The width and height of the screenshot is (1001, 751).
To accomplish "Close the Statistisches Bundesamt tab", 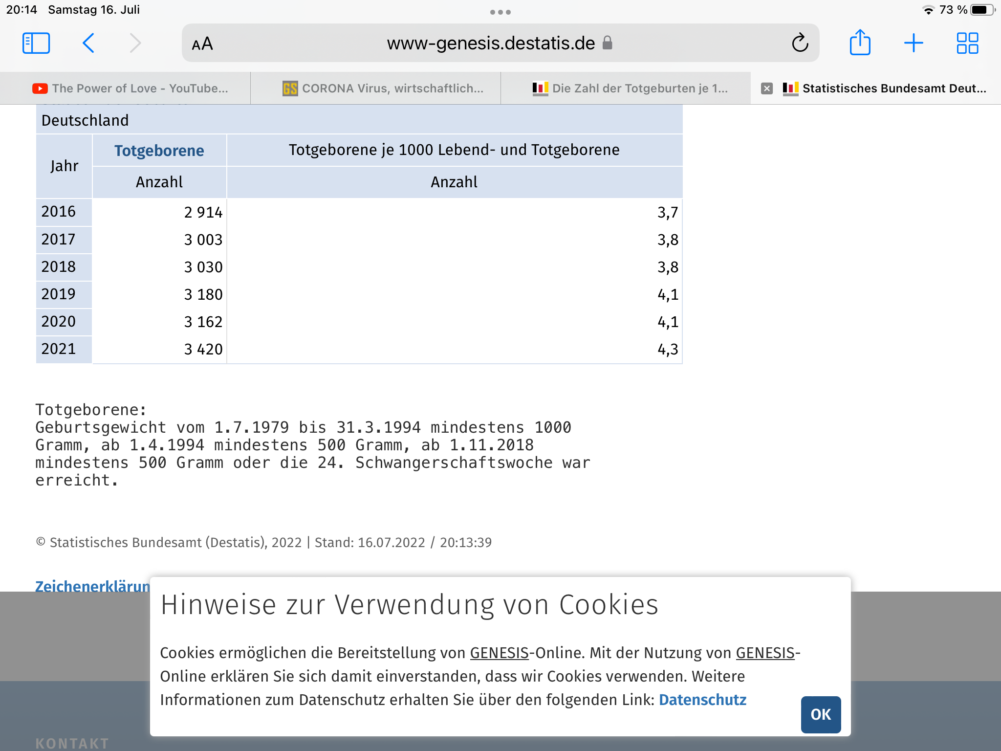I will pos(767,88).
